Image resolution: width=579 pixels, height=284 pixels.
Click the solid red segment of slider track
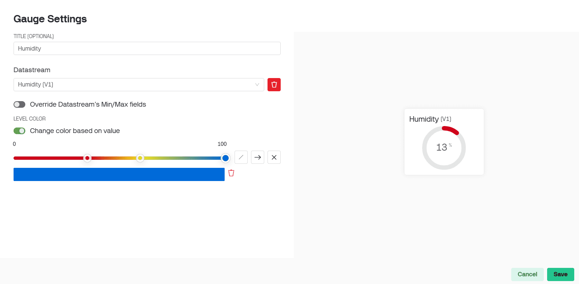tap(48, 158)
